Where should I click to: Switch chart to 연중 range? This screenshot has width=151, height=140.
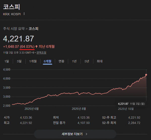[x=61, y=61]
